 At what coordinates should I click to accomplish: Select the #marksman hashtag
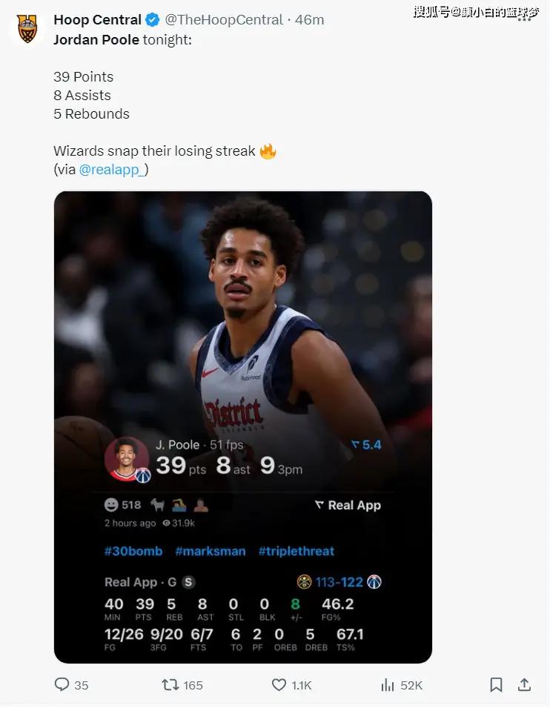pyautogui.click(x=211, y=551)
